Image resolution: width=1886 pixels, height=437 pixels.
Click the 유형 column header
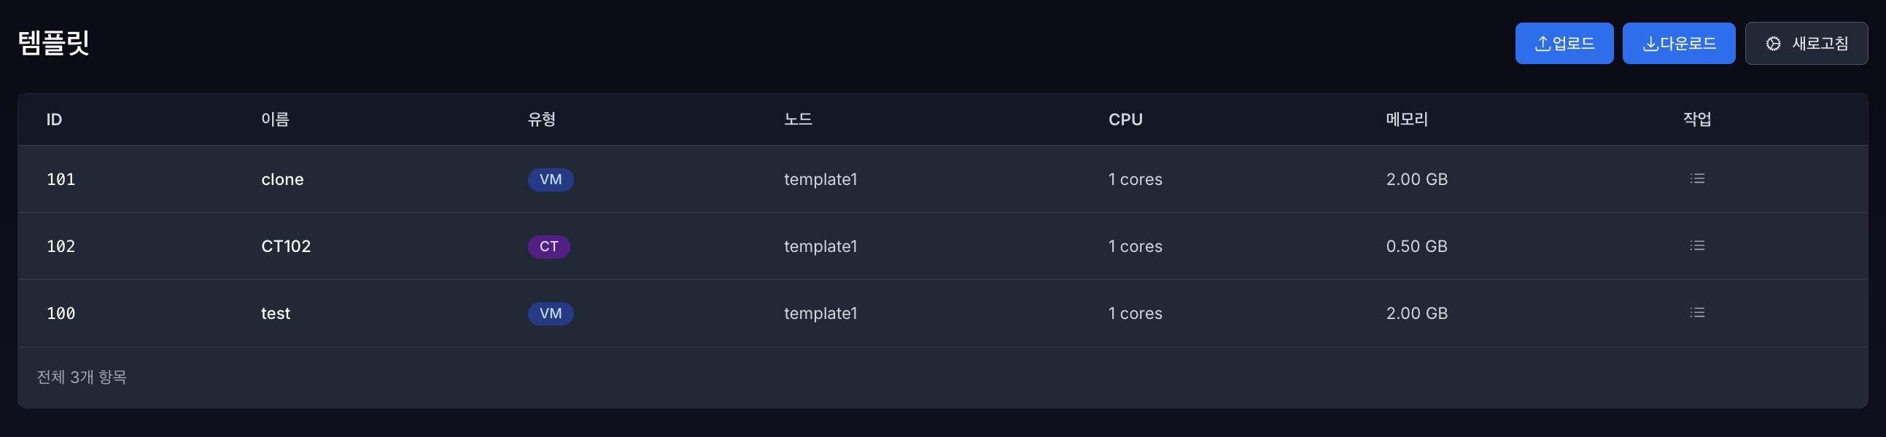tap(542, 120)
